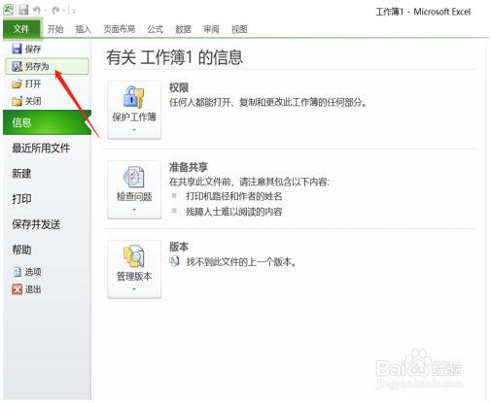Open the customize quick access toolbar arrow
The width and height of the screenshot is (492, 403).
point(74,12)
